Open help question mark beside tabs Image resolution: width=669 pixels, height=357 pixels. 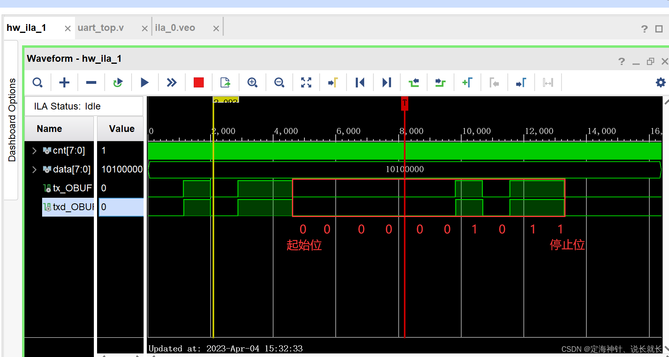645,29
